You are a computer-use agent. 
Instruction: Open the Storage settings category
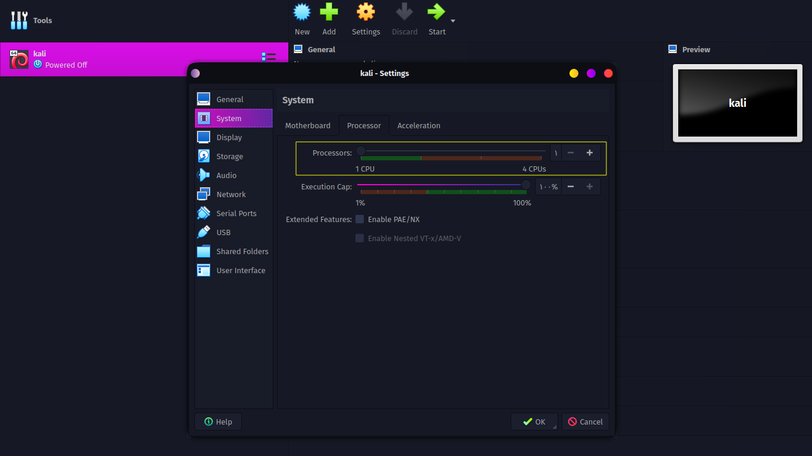point(234,156)
